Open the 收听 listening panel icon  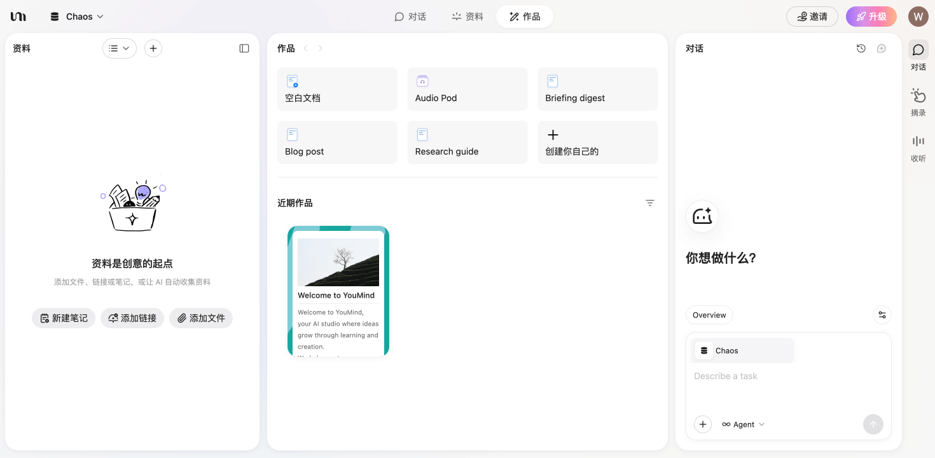pos(918,148)
